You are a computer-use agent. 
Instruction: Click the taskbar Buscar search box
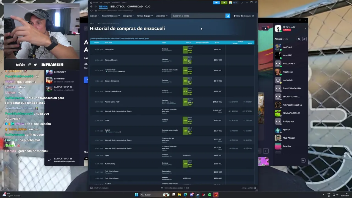pos(155,195)
